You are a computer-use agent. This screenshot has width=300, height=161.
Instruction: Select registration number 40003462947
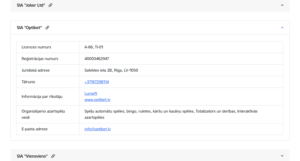point(97,59)
